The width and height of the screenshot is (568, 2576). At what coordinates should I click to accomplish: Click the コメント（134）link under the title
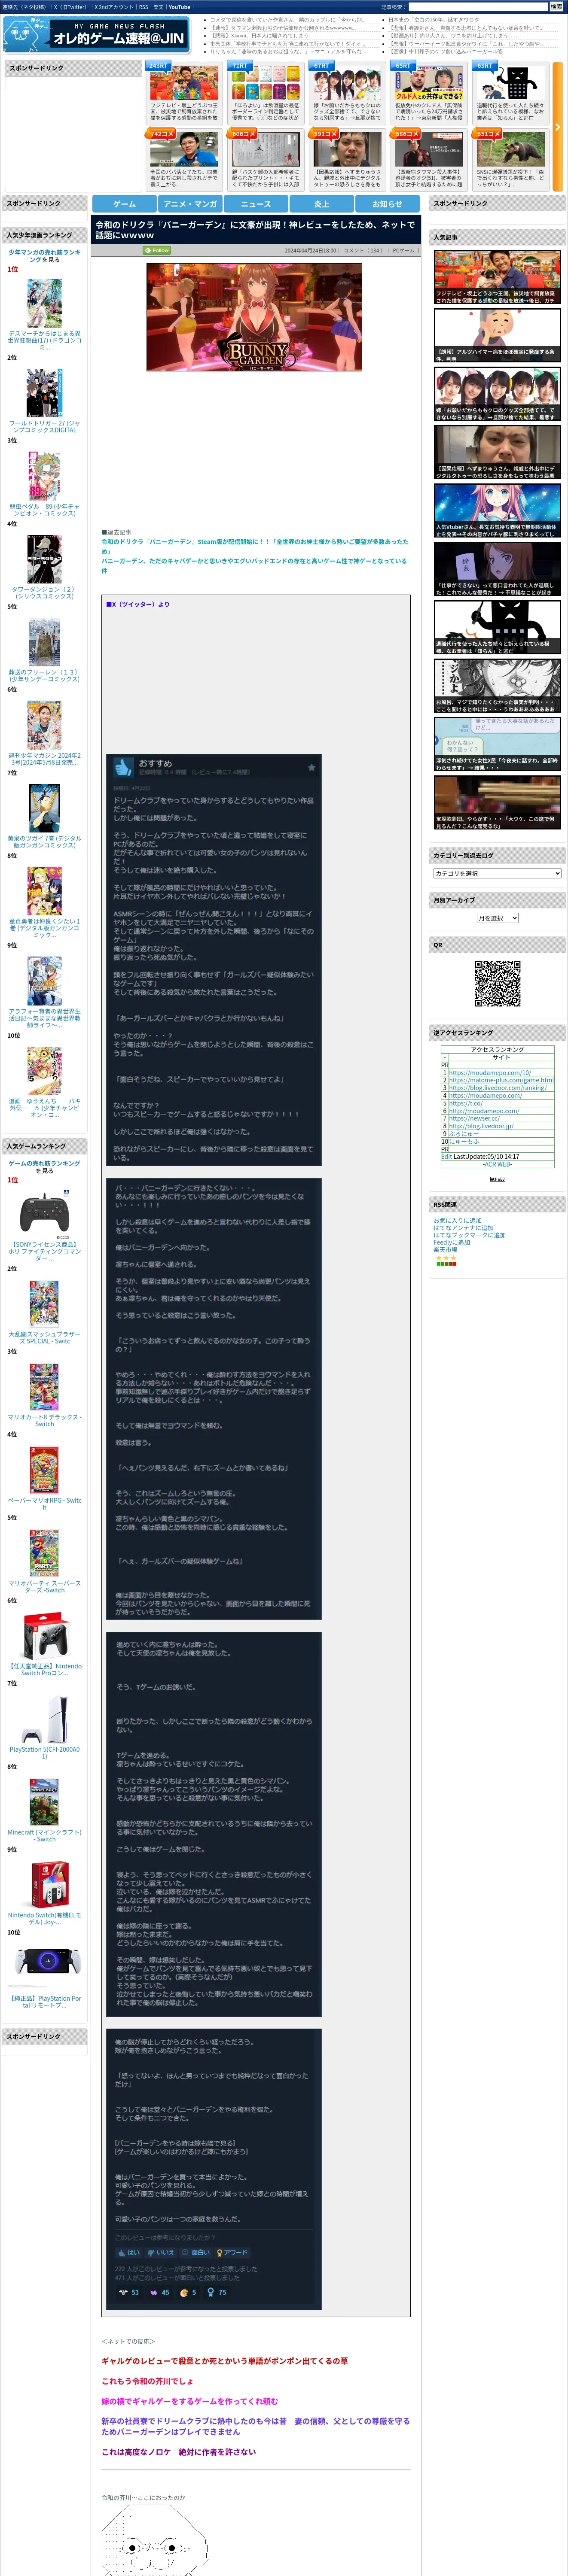[x=363, y=251]
